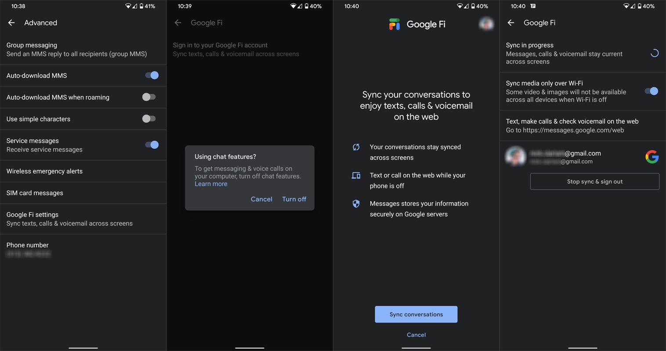Go back from the Advanced settings screen
Image resolution: width=666 pixels, height=351 pixels.
pyautogui.click(x=11, y=23)
